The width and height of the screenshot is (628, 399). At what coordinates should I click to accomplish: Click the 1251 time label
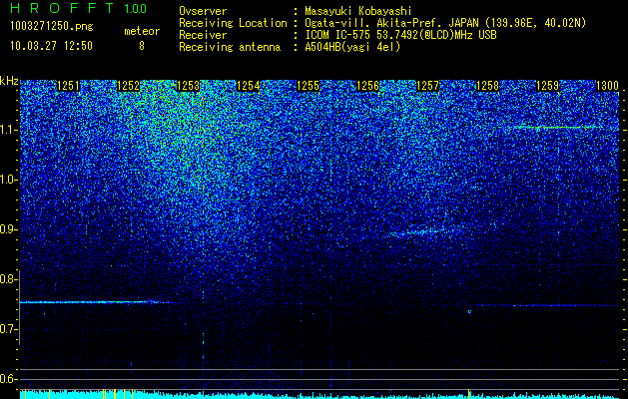pyautogui.click(x=68, y=86)
